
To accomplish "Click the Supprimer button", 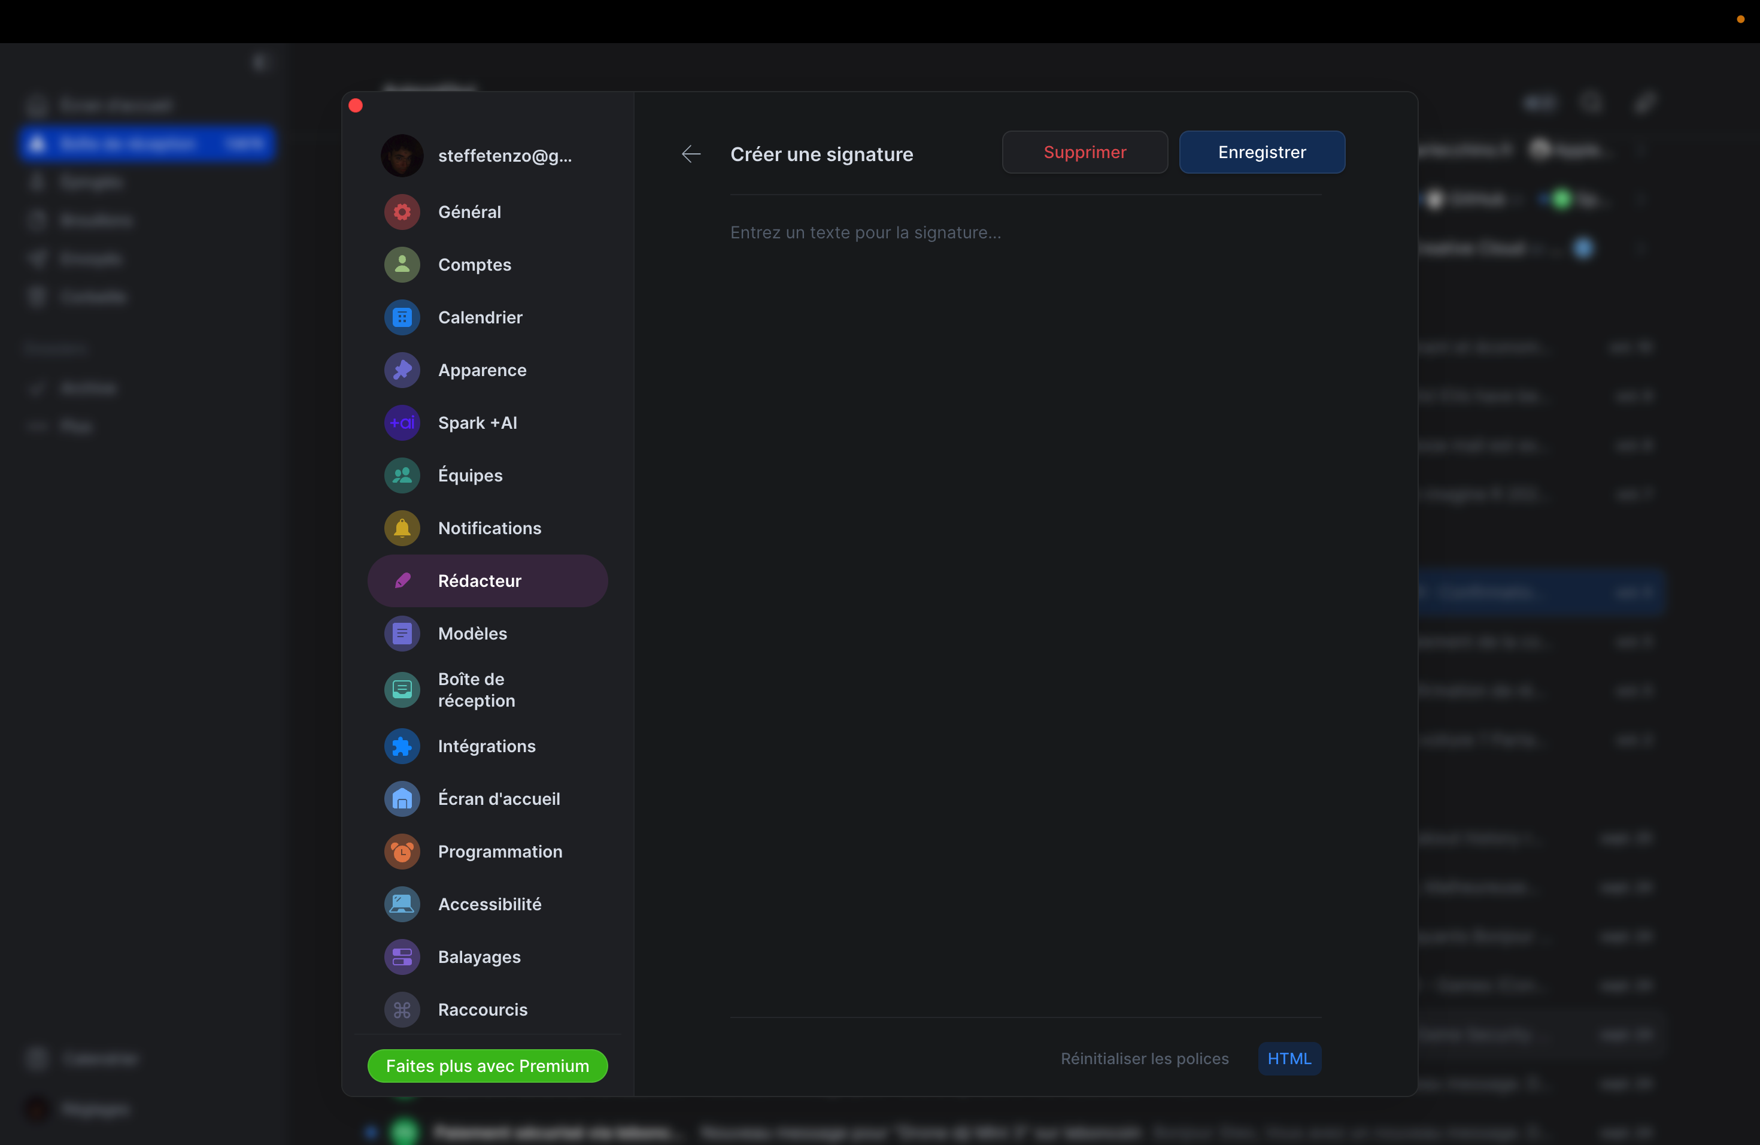I will tap(1084, 152).
